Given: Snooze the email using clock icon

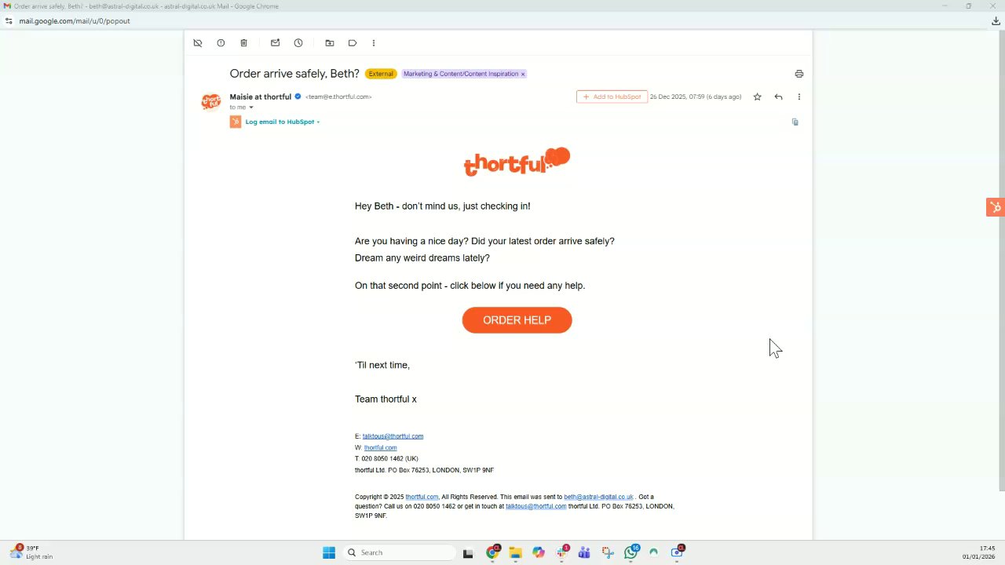Looking at the screenshot, I should [x=298, y=43].
